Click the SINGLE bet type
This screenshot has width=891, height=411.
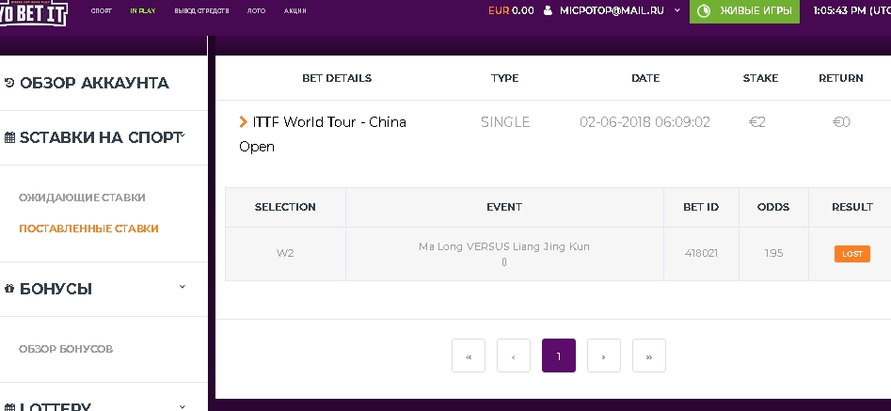coord(505,122)
